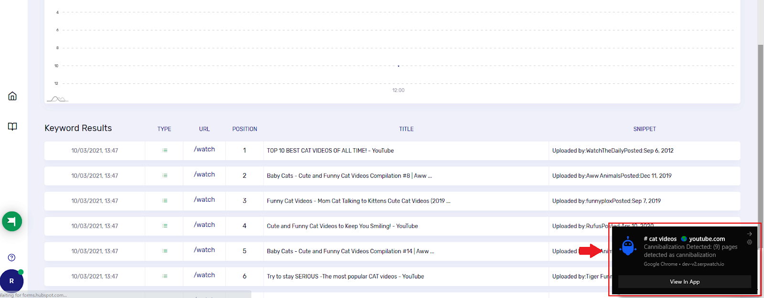Click snippet Uploaded by funnyplox
The height and width of the screenshot is (298, 764).
pos(606,201)
